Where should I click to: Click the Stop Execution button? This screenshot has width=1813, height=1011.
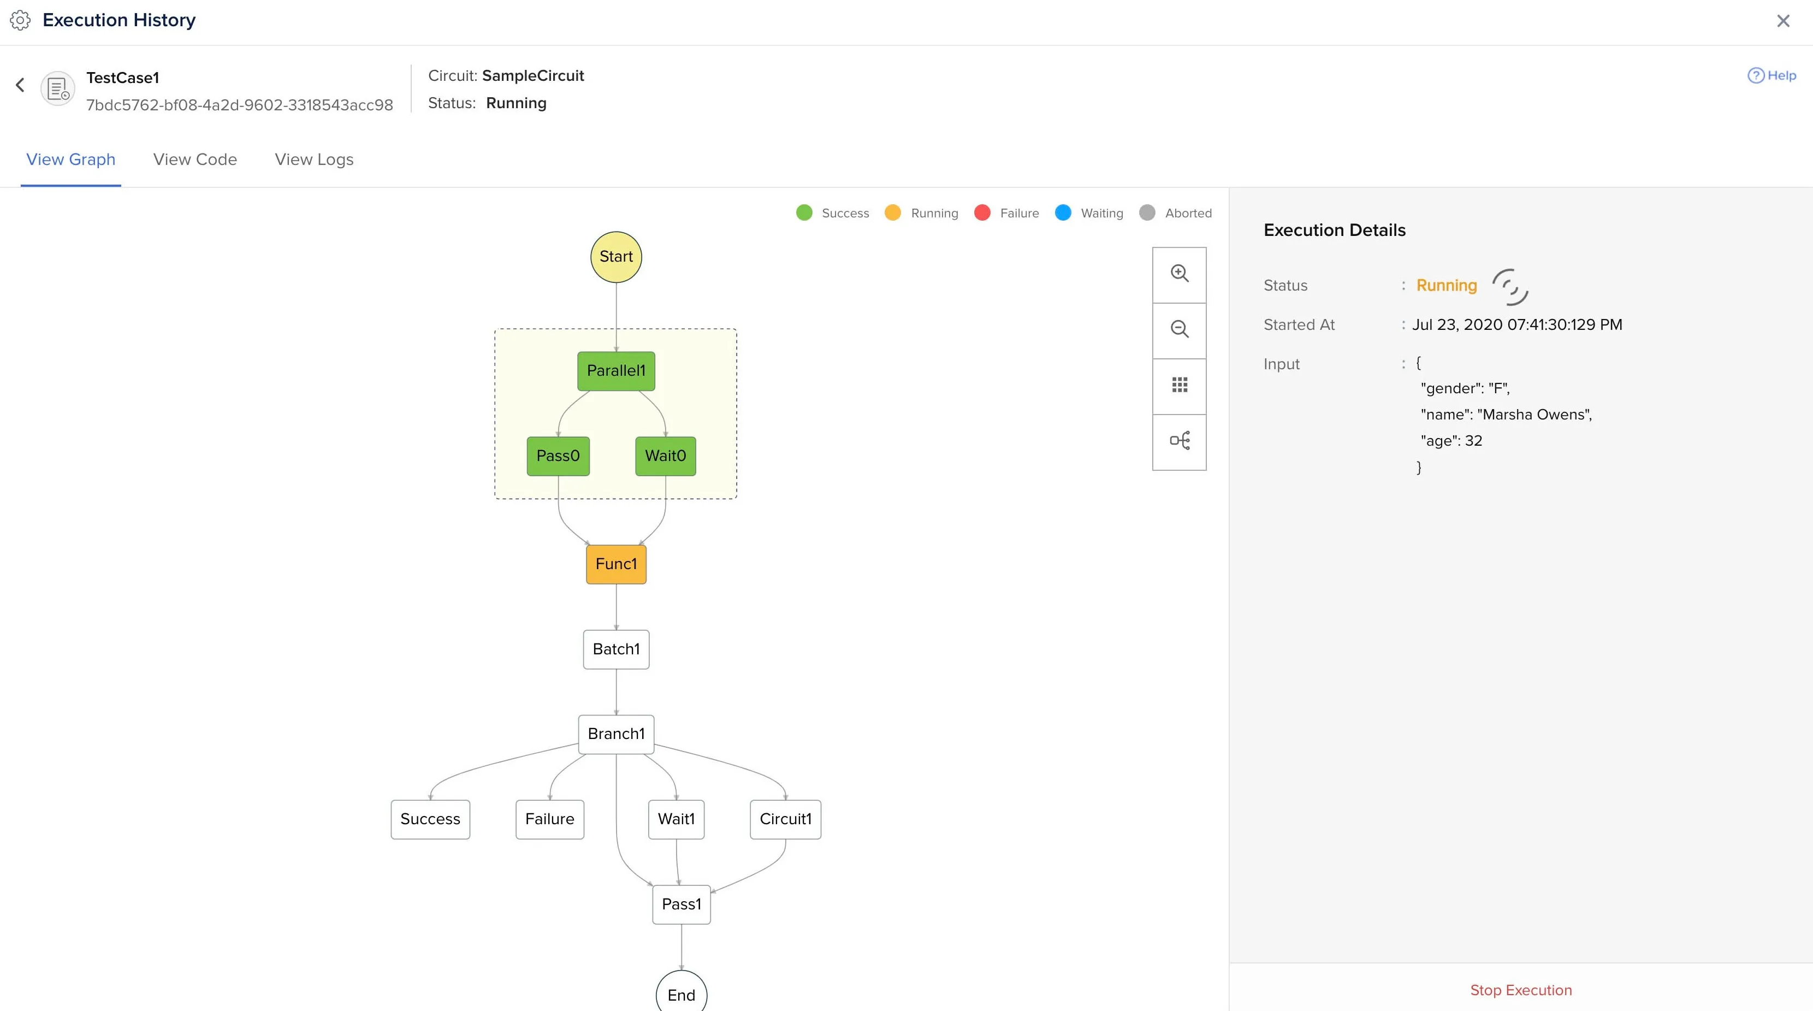(1520, 990)
